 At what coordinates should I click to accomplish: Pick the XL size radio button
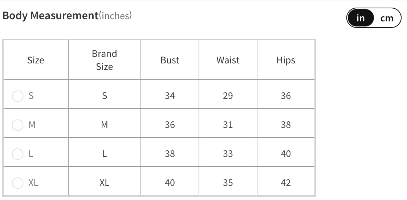(x=18, y=183)
